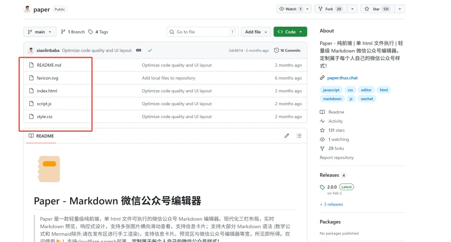Click 'Add local files to repository' commit message
The image size is (451, 242).
tap(169, 78)
